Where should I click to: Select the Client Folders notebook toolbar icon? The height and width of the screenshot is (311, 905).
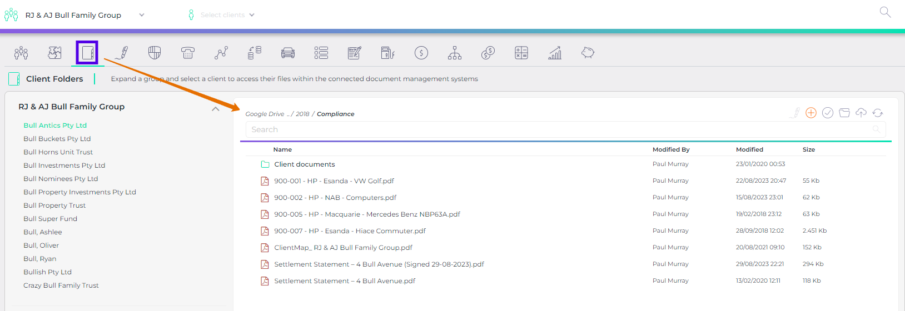coord(87,53)
